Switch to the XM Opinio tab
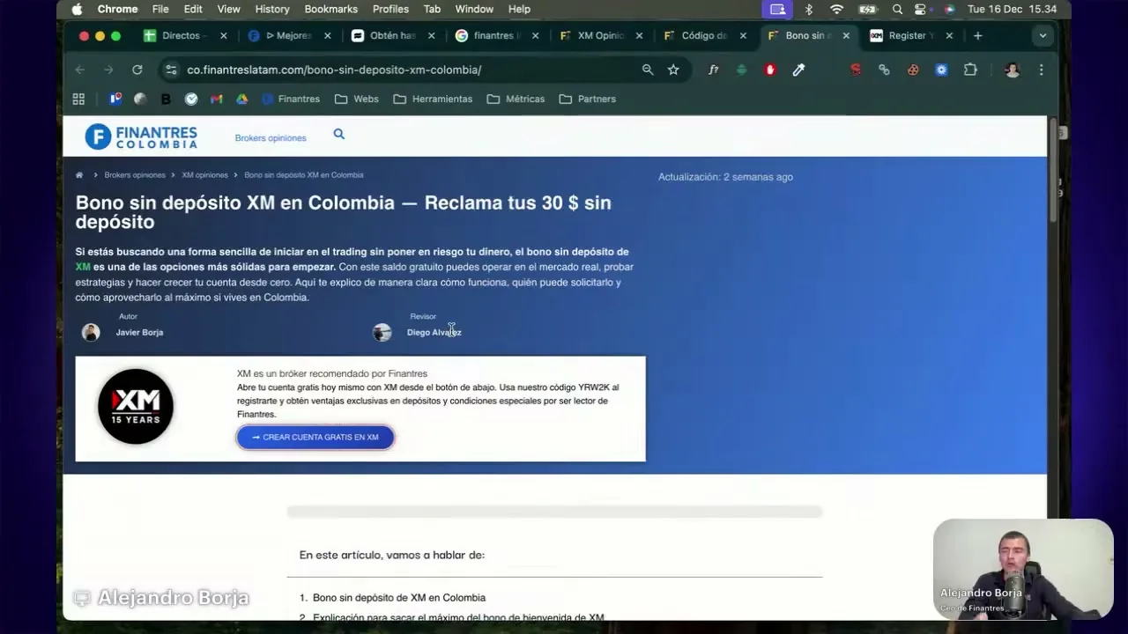The image size is (1128, 634). coord(600,35)
